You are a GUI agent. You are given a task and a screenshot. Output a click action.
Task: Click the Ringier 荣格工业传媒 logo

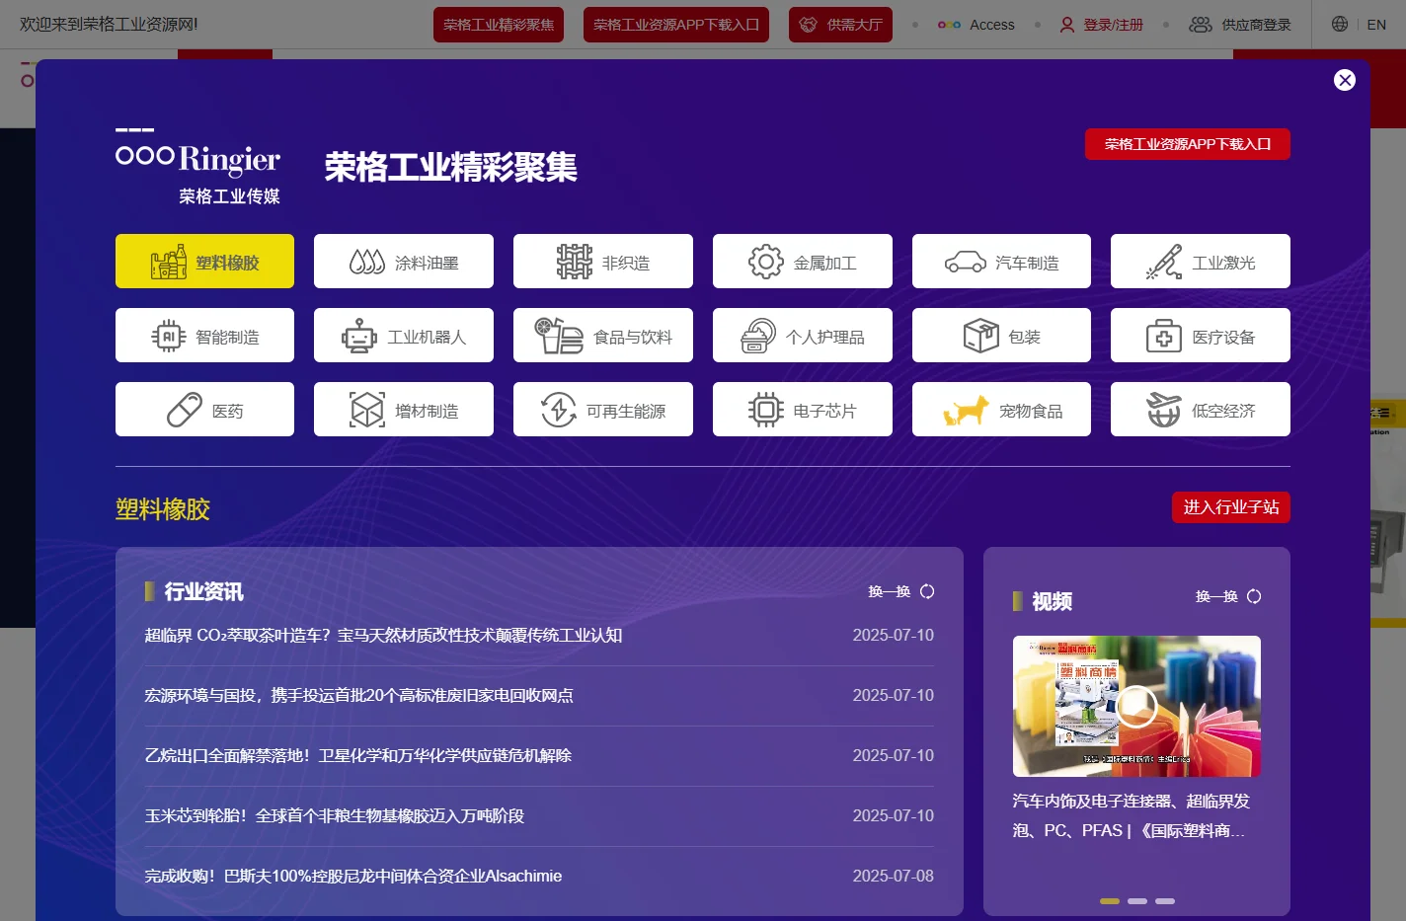pyautogui.click(x=198, y=167)
